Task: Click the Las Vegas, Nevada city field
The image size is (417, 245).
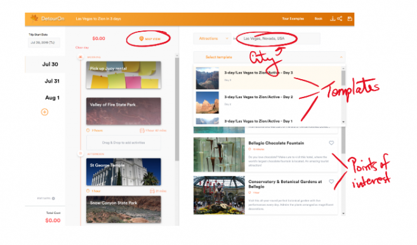Action: (x=278, y=39)
